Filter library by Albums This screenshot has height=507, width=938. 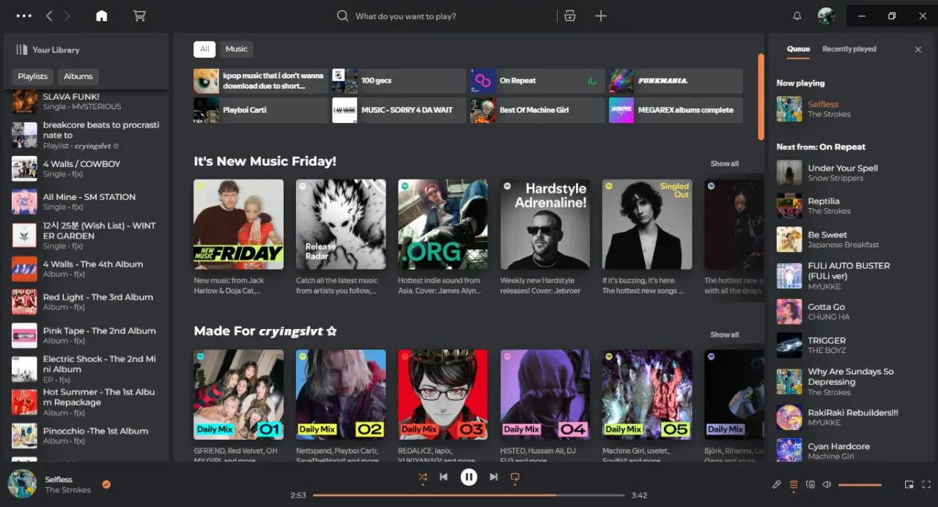pos(78,76)
